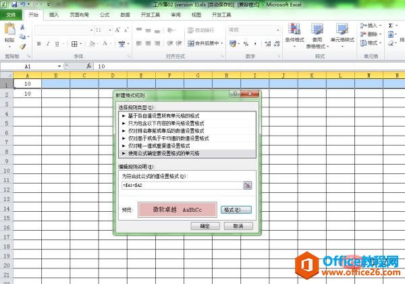Click the Accounting Number Format icon
The width and height of the screenshot is (405, 284).
(x=233, y=44)
